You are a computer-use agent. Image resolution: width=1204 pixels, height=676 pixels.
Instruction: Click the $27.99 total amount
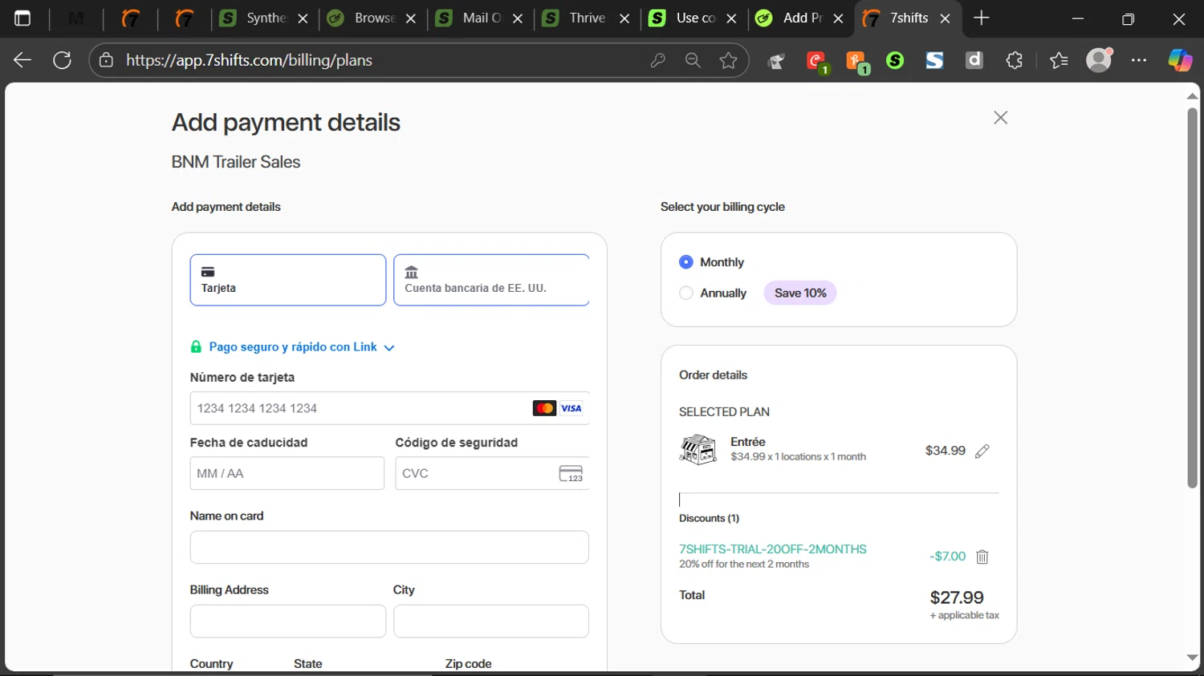click(957, 597)
